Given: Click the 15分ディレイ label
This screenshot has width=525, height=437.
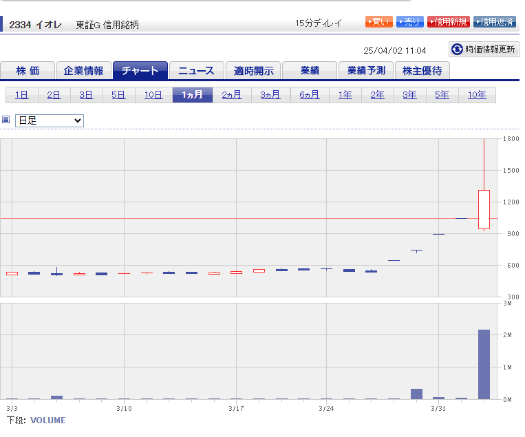Looking at the screenshot, I should click(319, 23).
